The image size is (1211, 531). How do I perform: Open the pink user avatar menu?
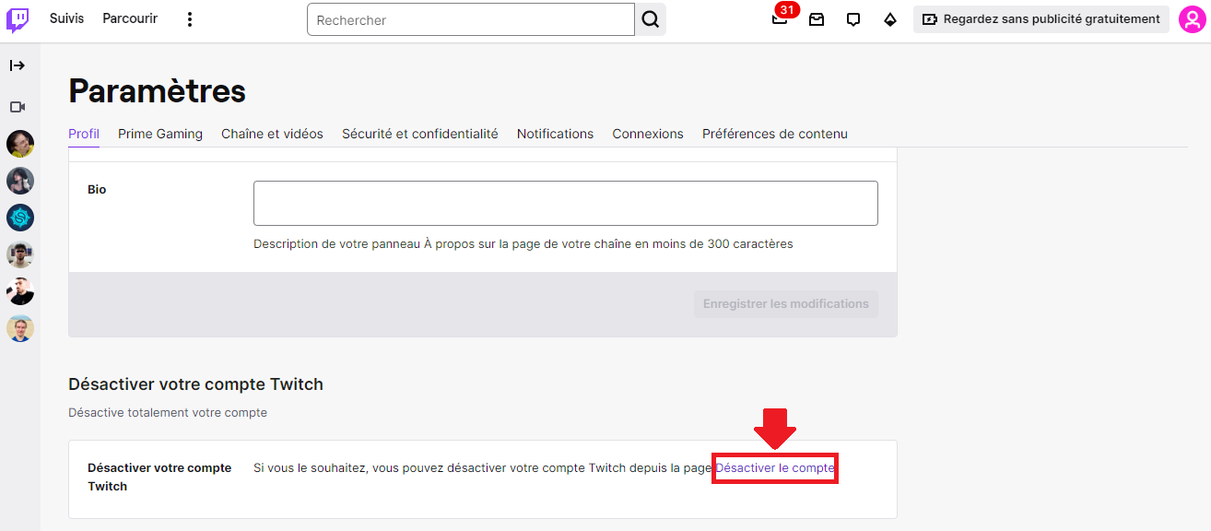[1193, 19]
